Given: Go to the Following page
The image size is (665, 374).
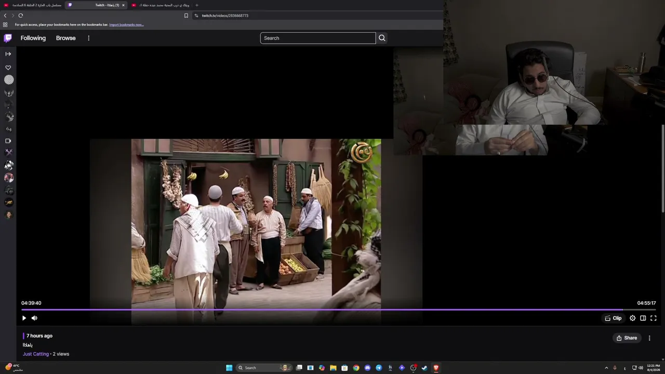Looking at the screenshot, I should point(33,38).
